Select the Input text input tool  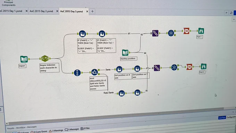tap(24, 59)
